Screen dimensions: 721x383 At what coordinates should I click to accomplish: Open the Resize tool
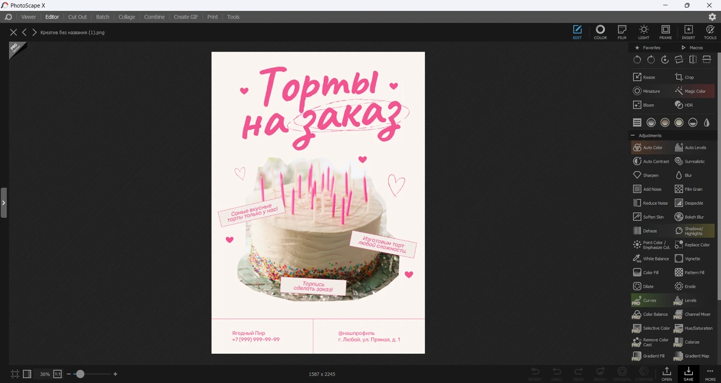(644, 77)
